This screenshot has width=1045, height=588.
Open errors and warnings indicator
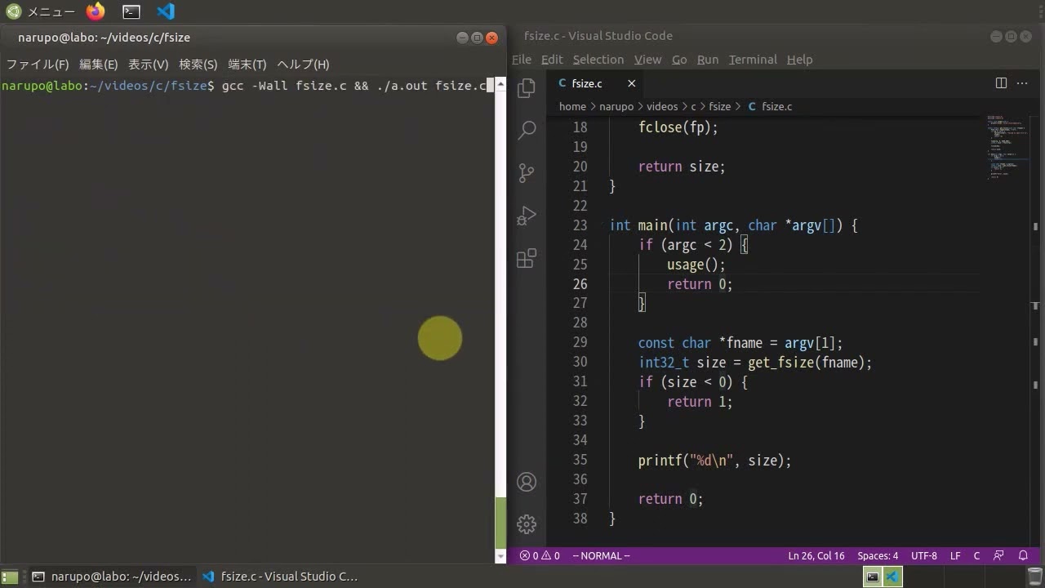(540, 555)
